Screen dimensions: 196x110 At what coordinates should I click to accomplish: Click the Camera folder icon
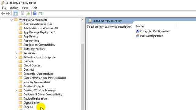point(20,61)
